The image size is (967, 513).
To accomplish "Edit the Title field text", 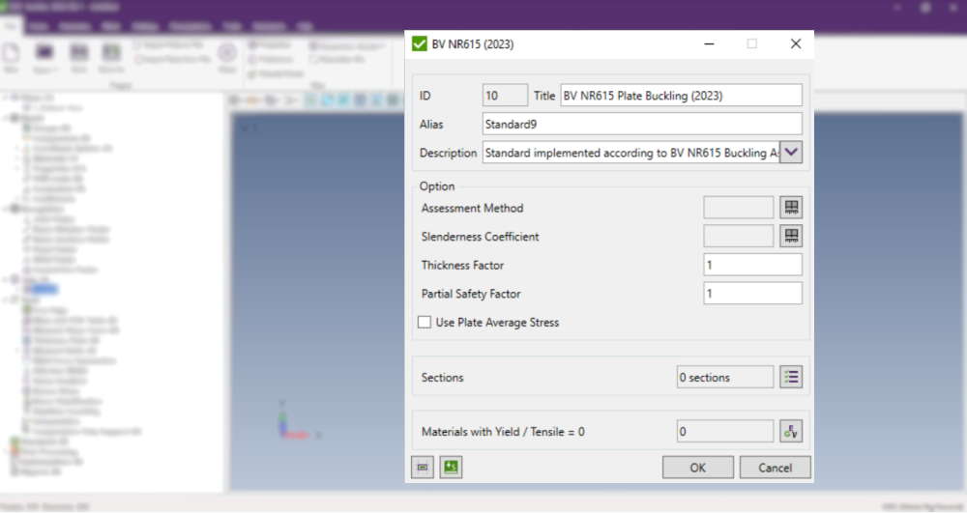I will (682, 96).
